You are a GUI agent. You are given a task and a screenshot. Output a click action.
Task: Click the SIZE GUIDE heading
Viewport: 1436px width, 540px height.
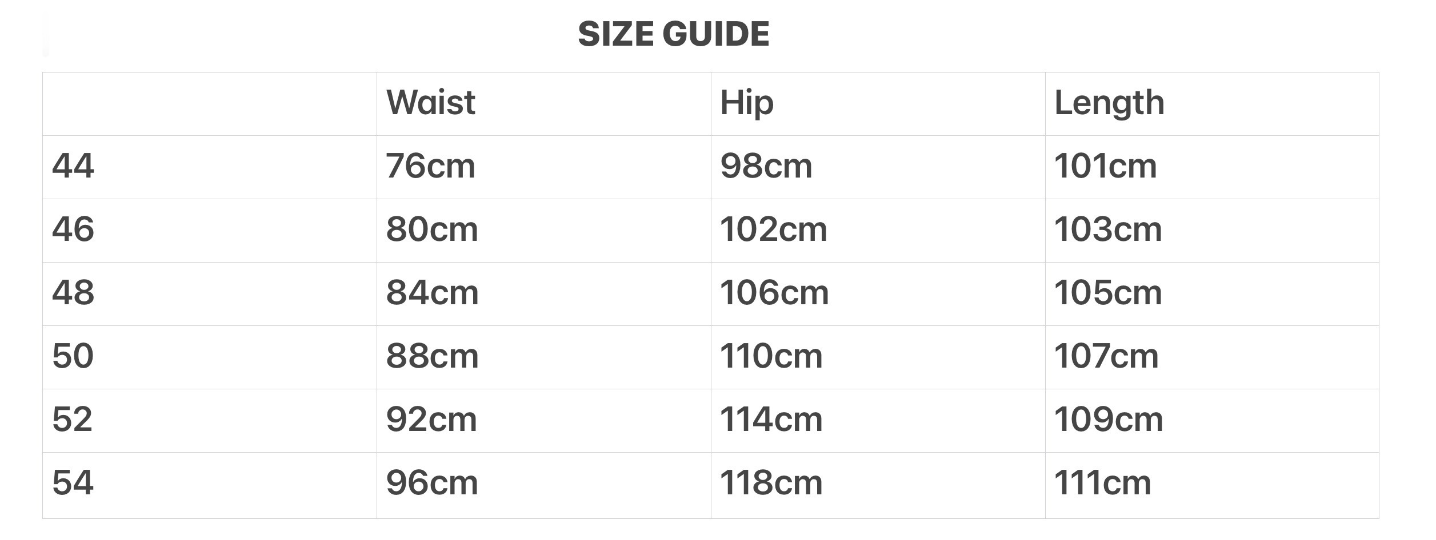673,34
